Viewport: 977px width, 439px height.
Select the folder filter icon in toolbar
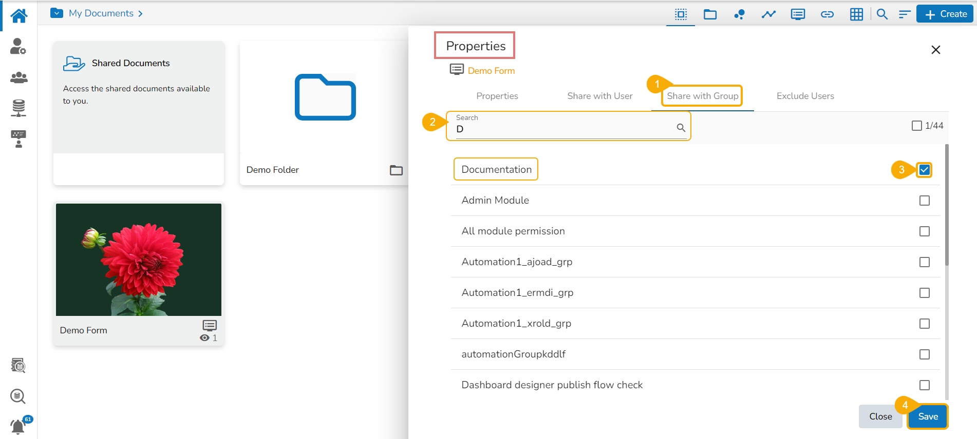click(710, 14)
